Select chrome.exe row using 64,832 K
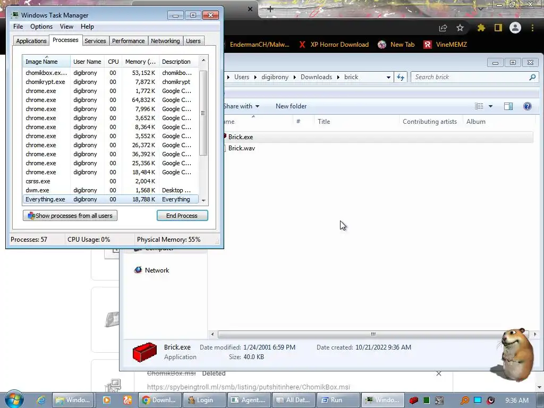 pos(110,100)
